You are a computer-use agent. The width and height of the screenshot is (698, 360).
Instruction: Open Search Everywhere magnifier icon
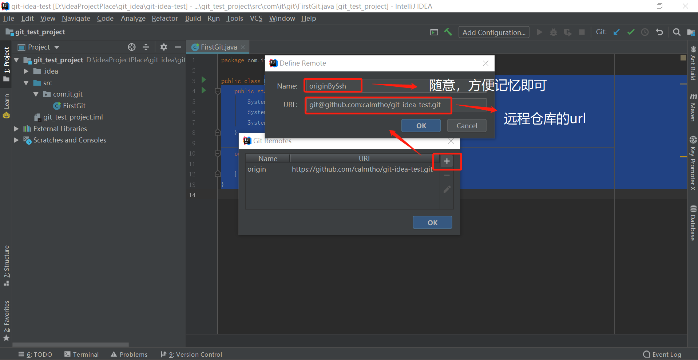(677, 32)
